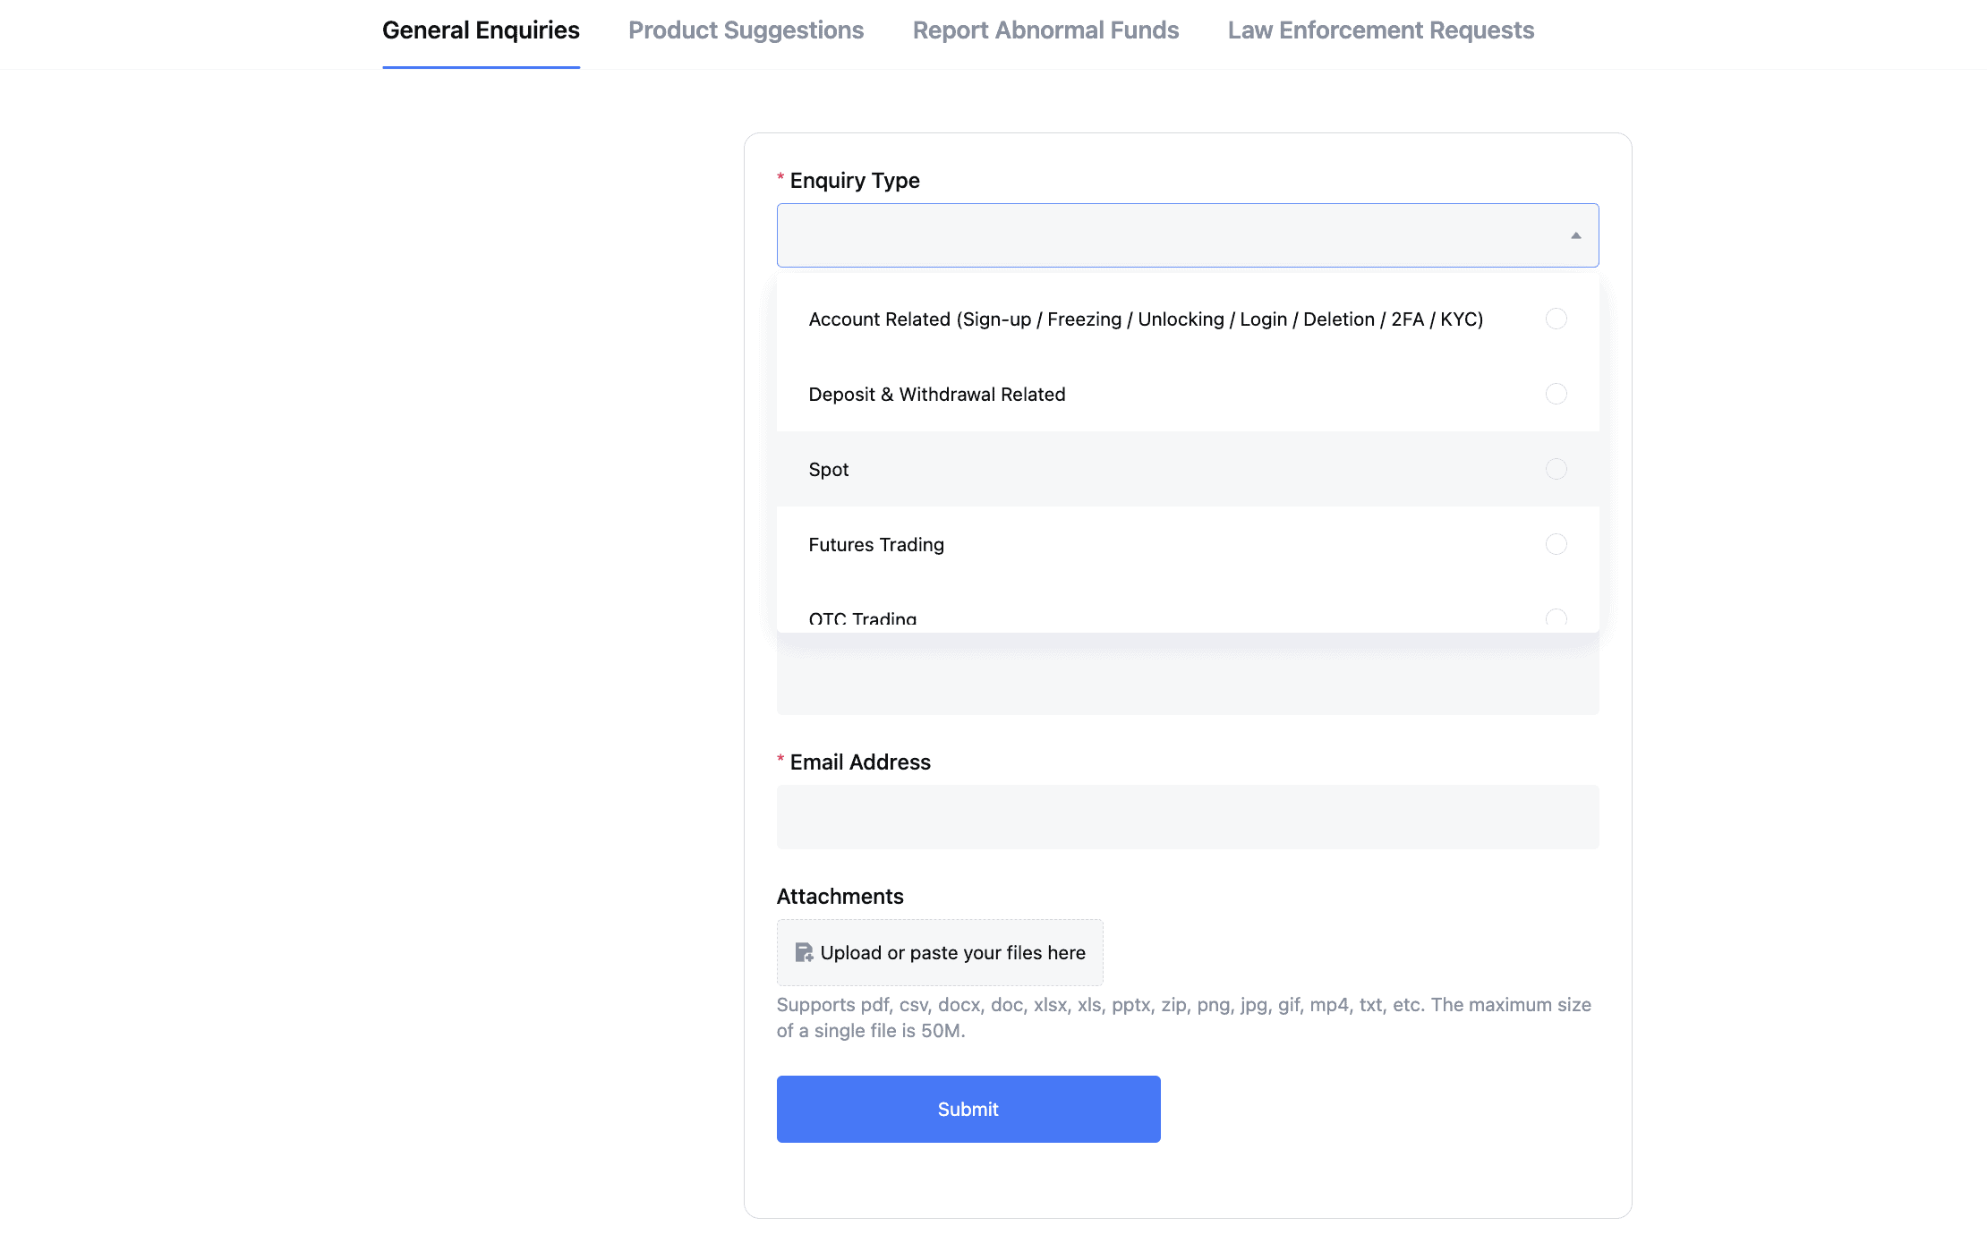Focus the Email Address input field
1987x1260 pixels.
pyautogui.click(x=1187, y=817)
